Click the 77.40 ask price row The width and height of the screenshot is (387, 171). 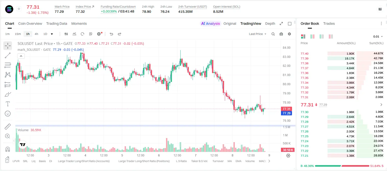[342, 54]
